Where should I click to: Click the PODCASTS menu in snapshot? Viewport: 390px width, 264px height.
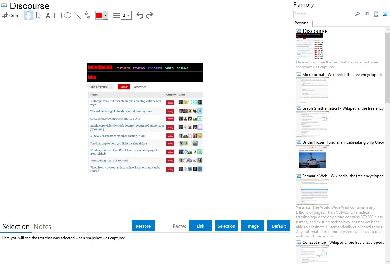155,68
